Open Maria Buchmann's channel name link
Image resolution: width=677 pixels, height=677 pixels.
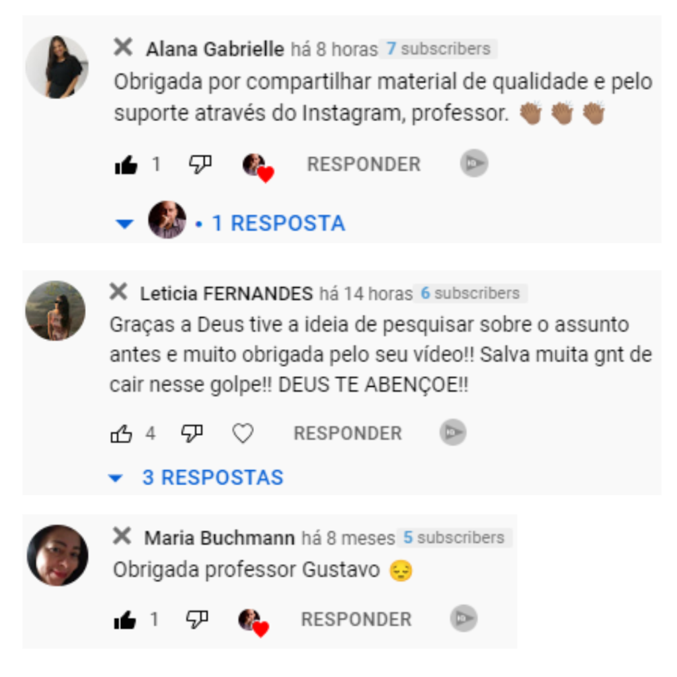[219, 538]
